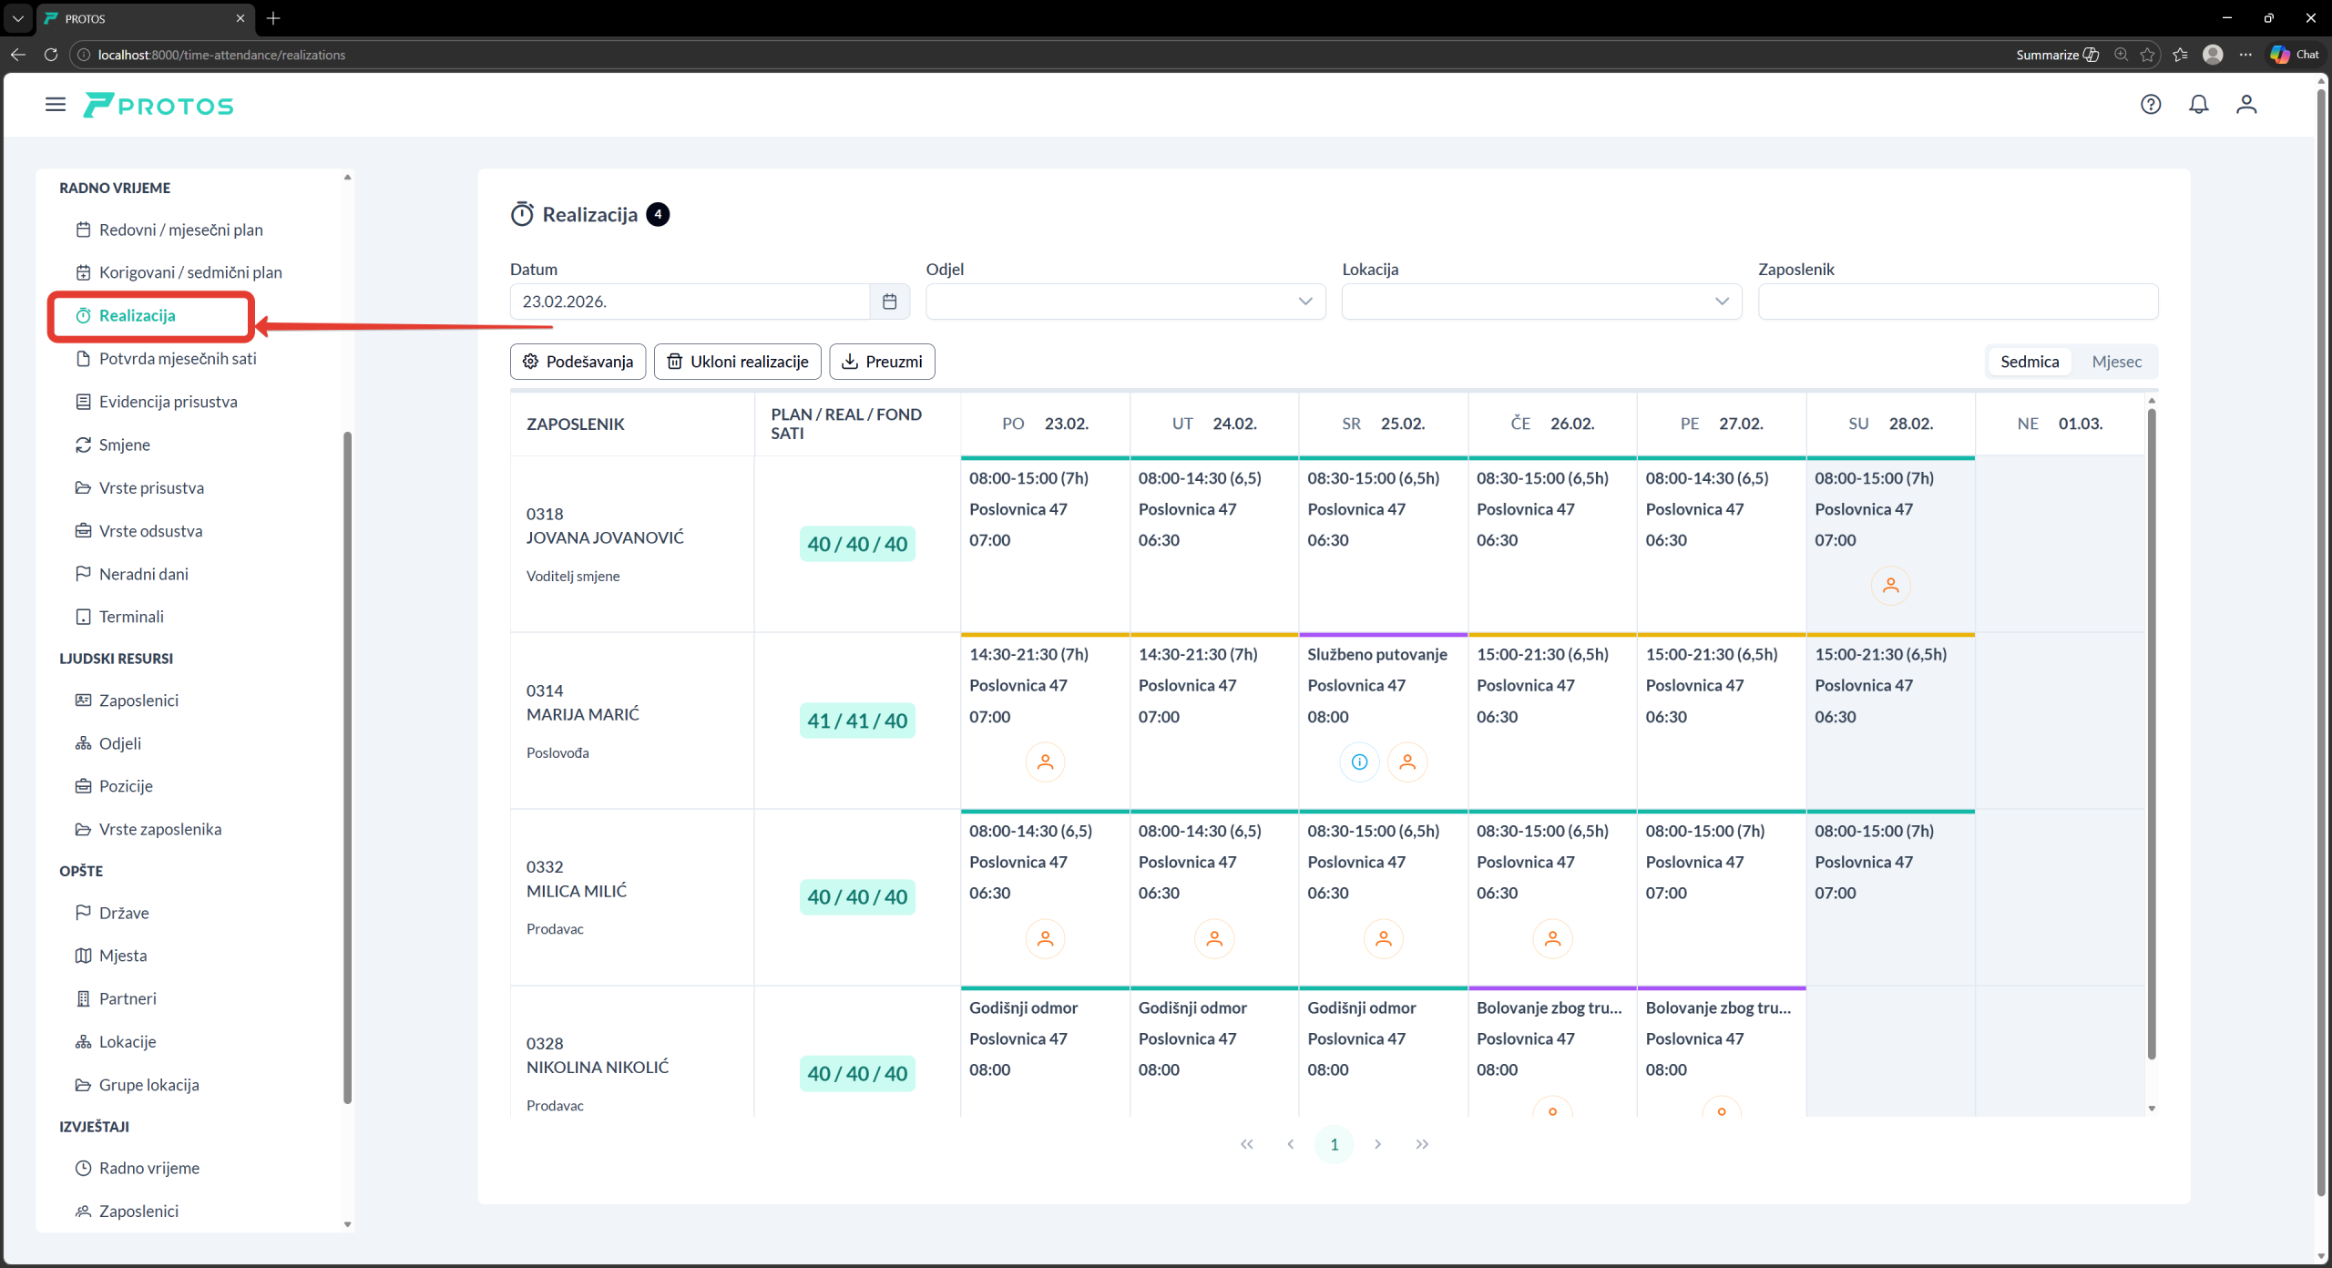Open the notifications bell

click(2198, 105)
